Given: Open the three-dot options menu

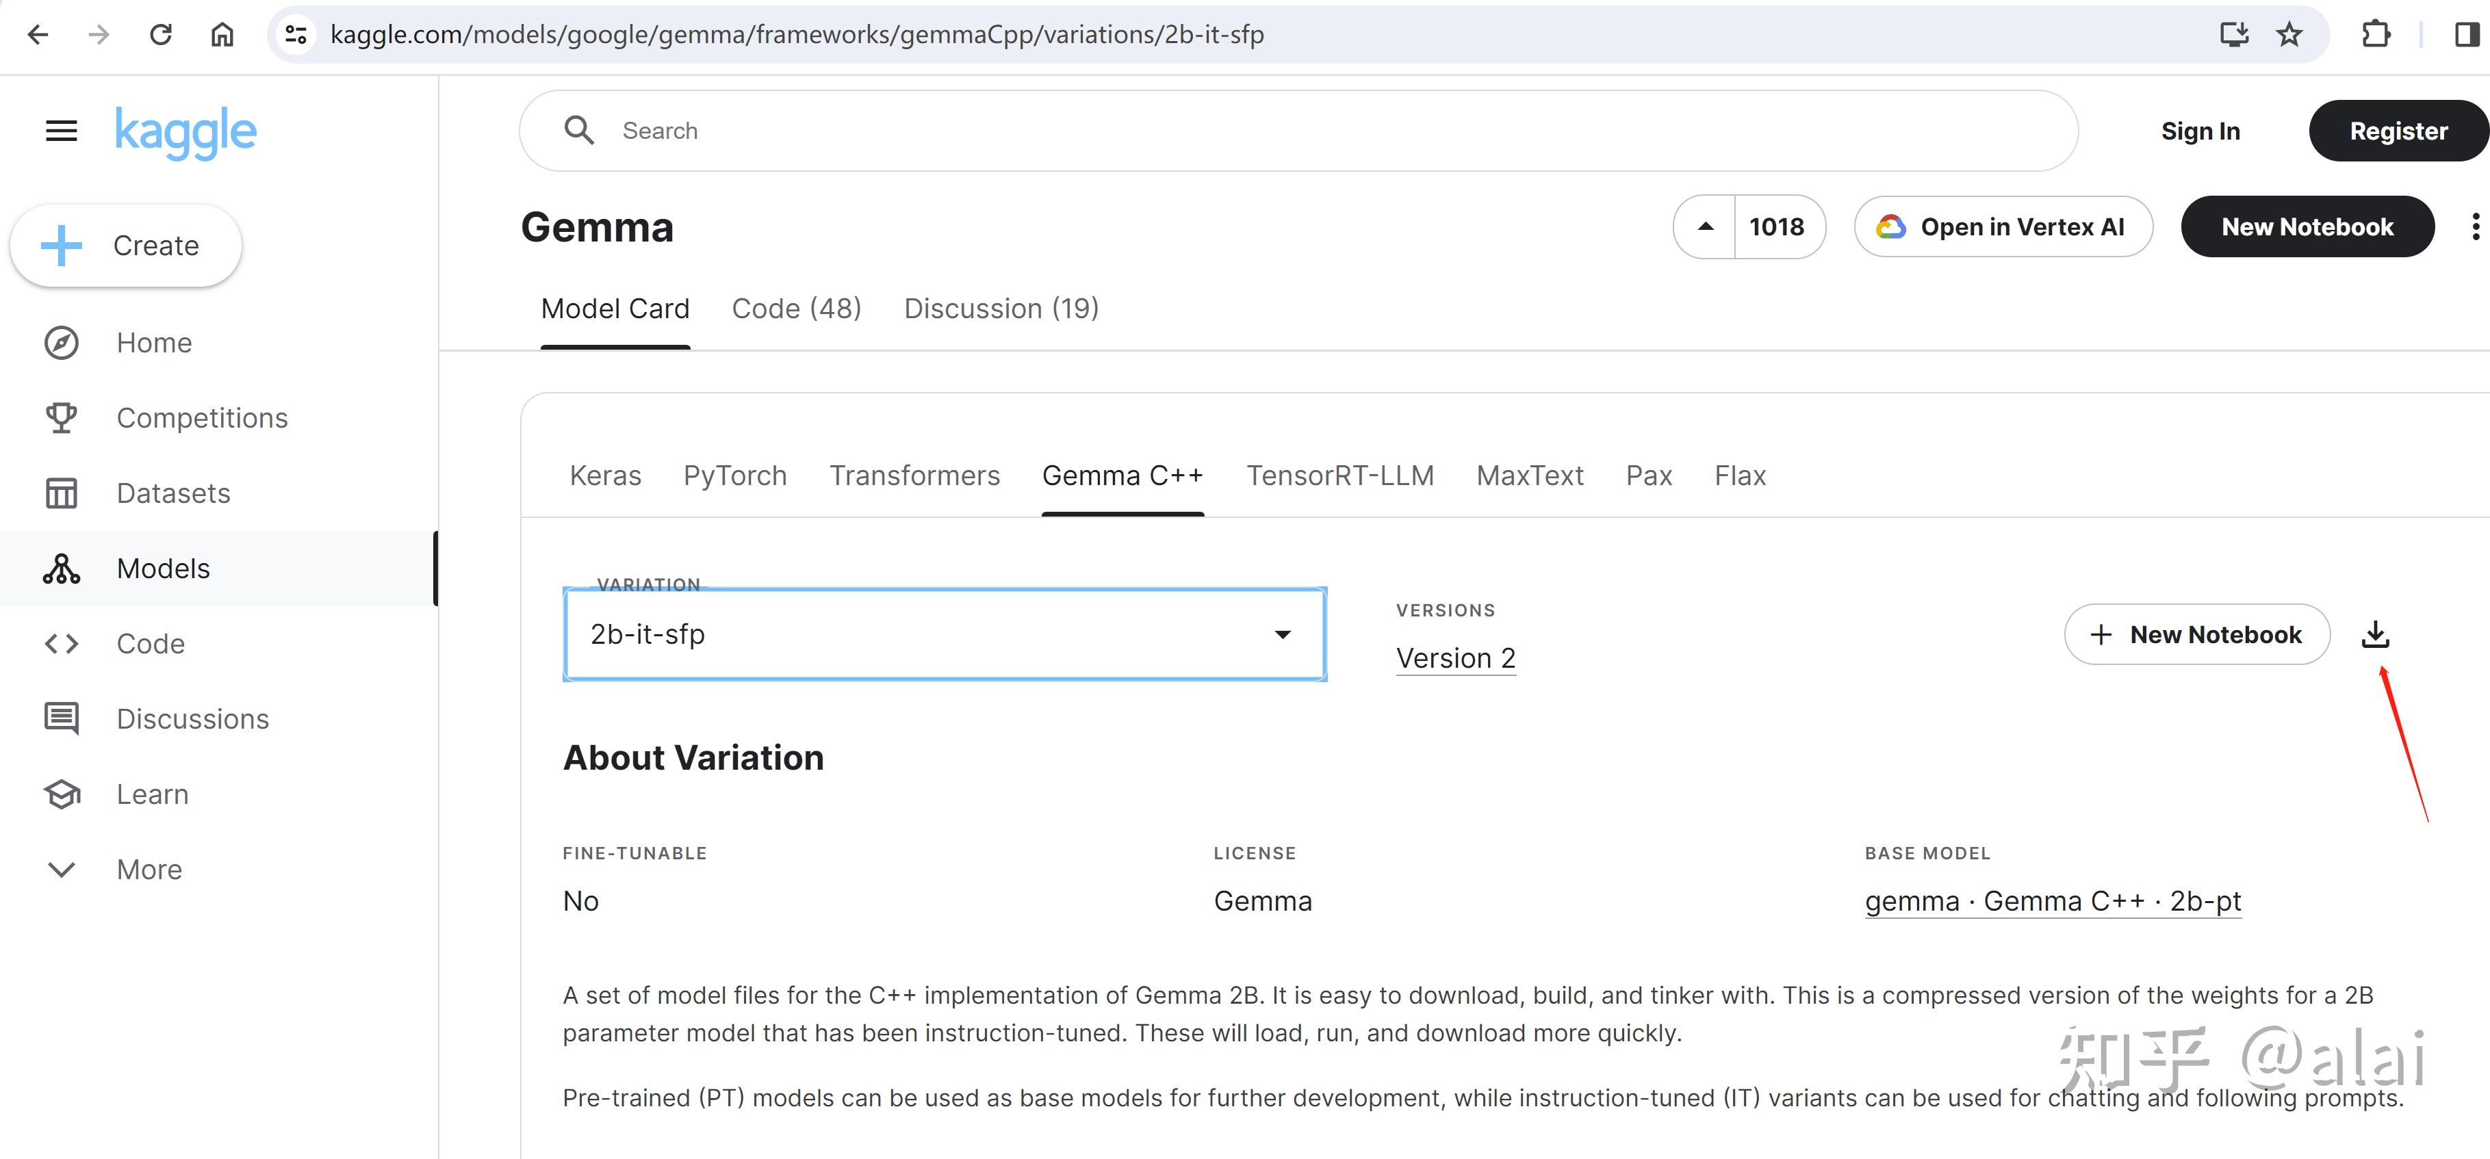Looking at the screenshot, I should click(2476, 226).
